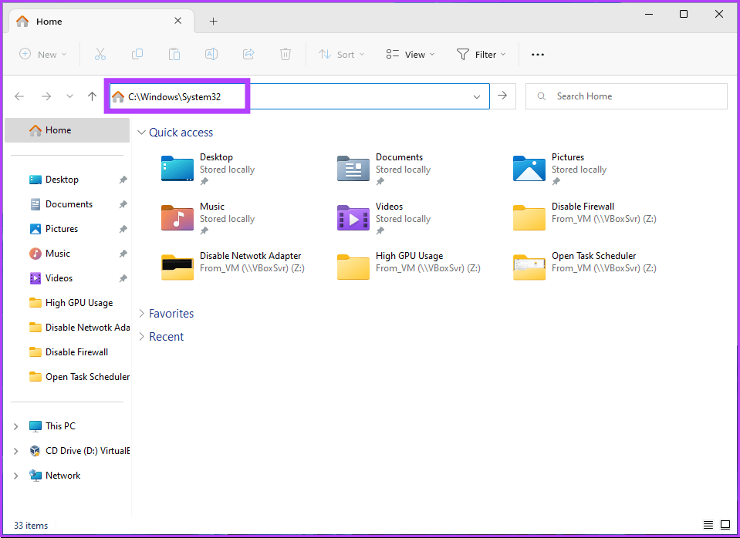Select the Copy icon

click(x=137, y=54)
